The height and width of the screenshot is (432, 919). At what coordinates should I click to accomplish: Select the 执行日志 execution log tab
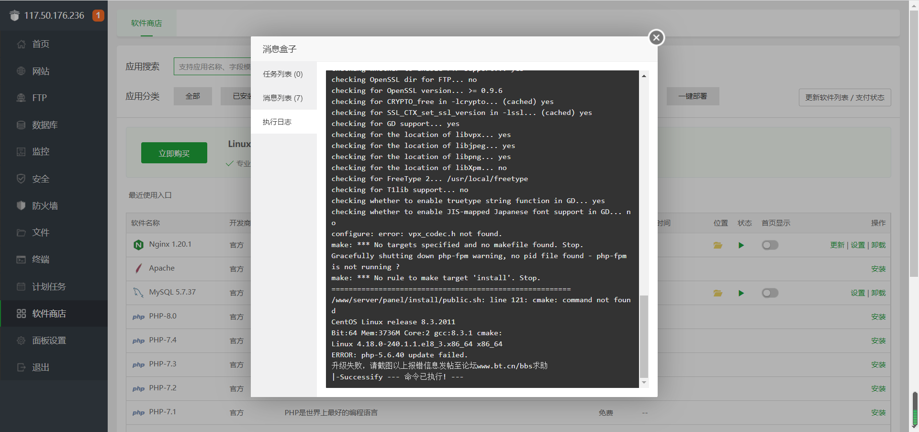coord(277,122)
